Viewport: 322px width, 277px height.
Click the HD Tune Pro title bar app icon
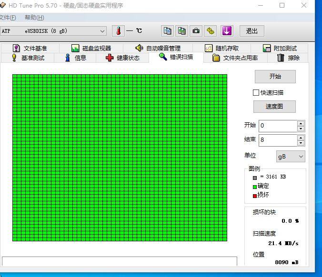point(2,5)
